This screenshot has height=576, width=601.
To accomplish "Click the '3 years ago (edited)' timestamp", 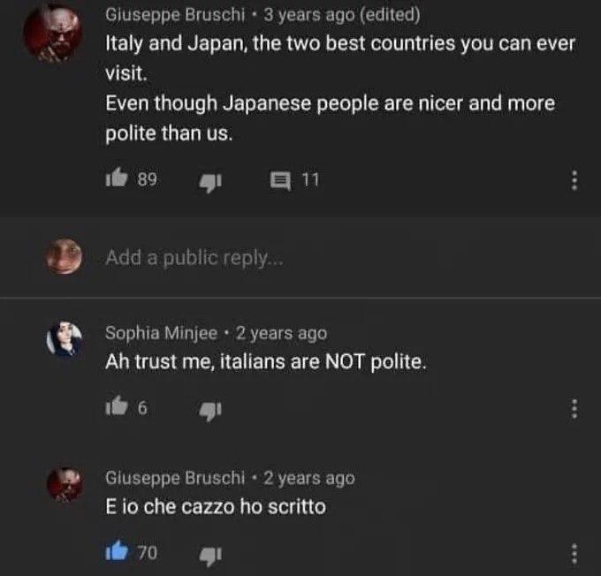I will pos(341,15).
